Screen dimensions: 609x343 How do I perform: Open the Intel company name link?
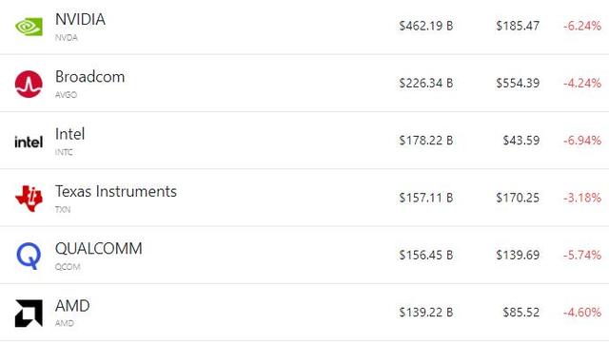pos(69,134)
